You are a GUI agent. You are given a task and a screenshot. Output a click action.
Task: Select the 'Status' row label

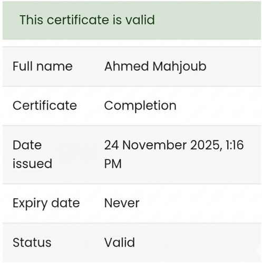pos(32,242)
